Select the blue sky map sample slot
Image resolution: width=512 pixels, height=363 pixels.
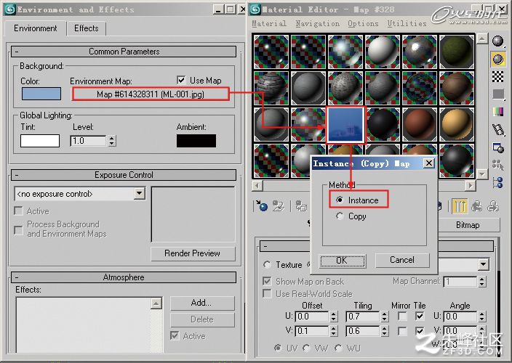click(345, 125)
